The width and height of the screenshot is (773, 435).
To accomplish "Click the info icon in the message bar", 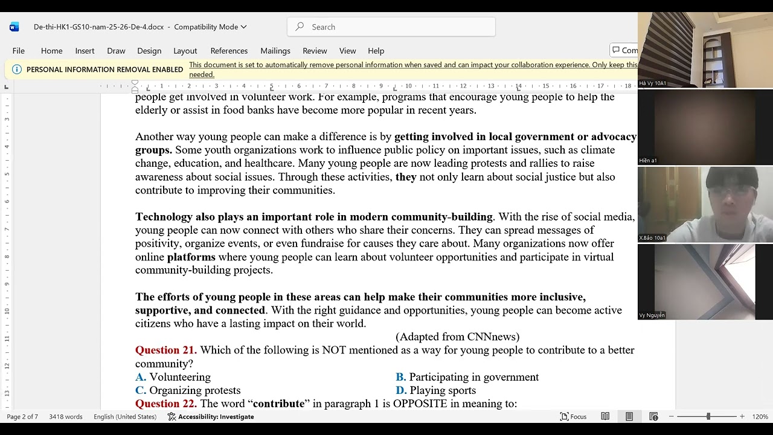I will (16, 69).
